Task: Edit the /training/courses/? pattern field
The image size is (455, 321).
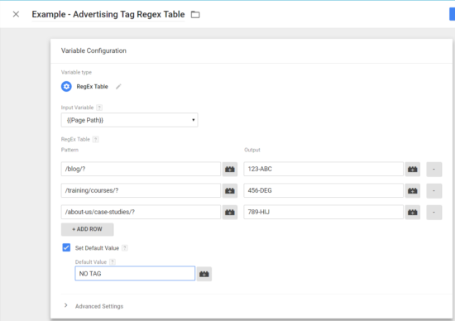Action: click(x=141, y=190)
